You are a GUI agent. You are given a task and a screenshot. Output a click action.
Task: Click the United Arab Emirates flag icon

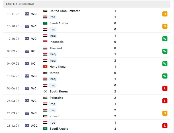coord(45,11)
